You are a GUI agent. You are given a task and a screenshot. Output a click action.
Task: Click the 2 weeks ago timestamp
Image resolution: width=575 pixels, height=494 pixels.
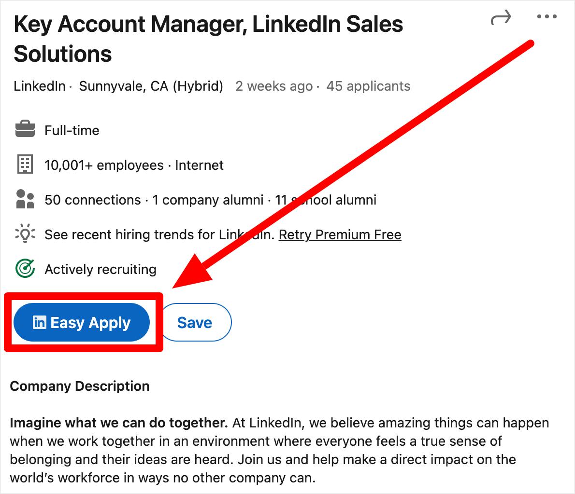coord(274,86)
